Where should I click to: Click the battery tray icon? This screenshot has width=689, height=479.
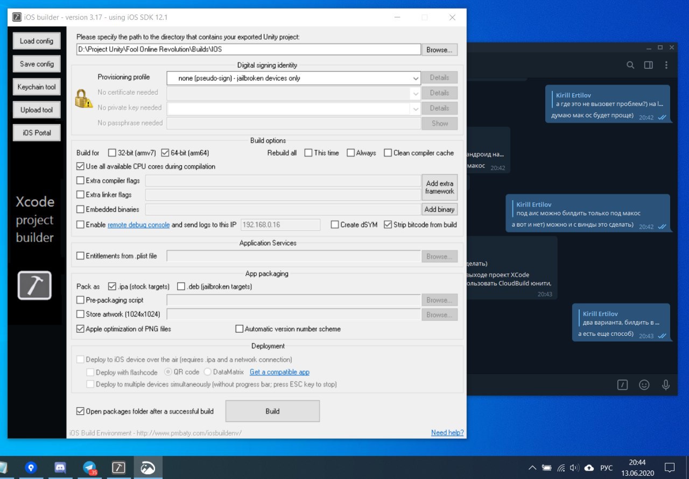tap(547, 468)
